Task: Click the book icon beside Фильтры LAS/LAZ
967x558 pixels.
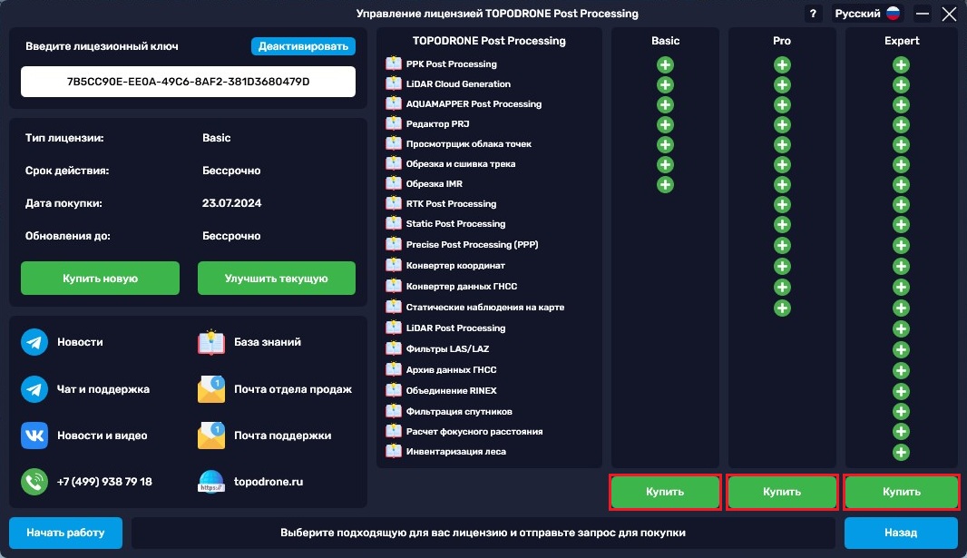Action: tap(394, 348)
